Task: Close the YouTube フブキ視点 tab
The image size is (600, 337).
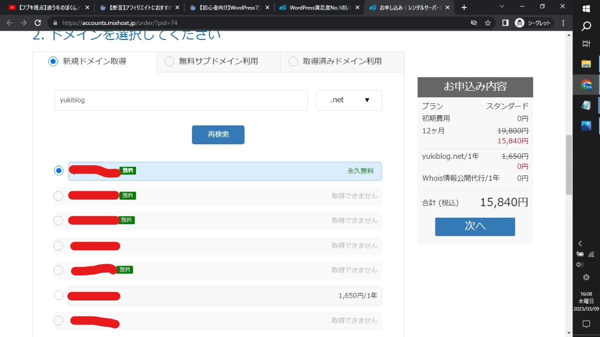Action: 87,7
